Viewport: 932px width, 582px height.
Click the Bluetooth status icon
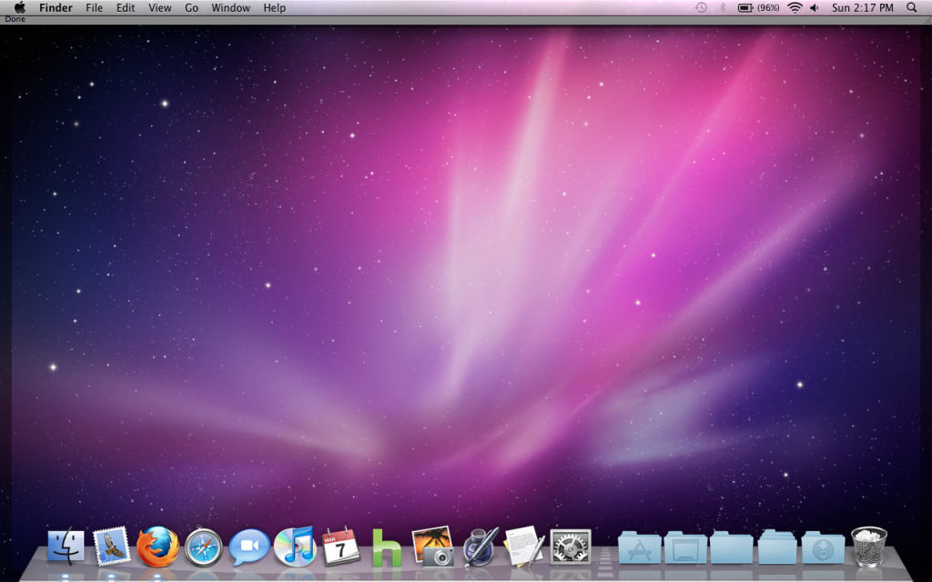click(x=723, y=7)
